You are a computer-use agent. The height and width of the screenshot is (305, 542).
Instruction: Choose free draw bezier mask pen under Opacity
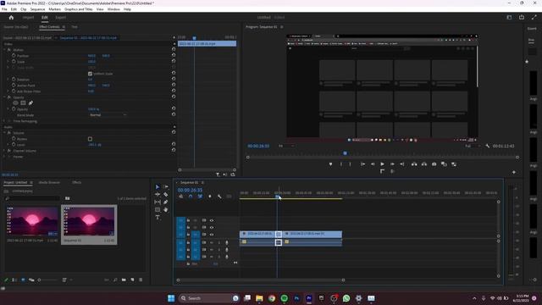[30, 103]
